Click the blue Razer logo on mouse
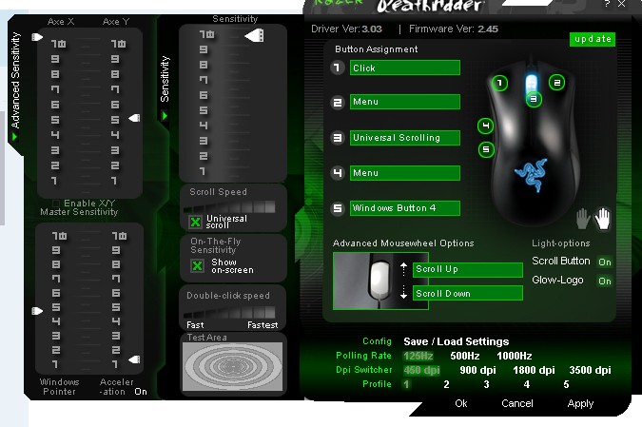642x427 pixels. tap(531, 175)
